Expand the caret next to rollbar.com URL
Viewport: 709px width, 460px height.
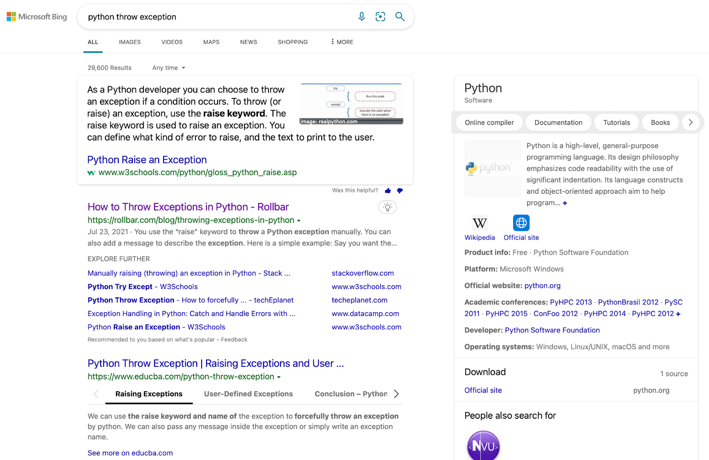click(x=300, y=220)
